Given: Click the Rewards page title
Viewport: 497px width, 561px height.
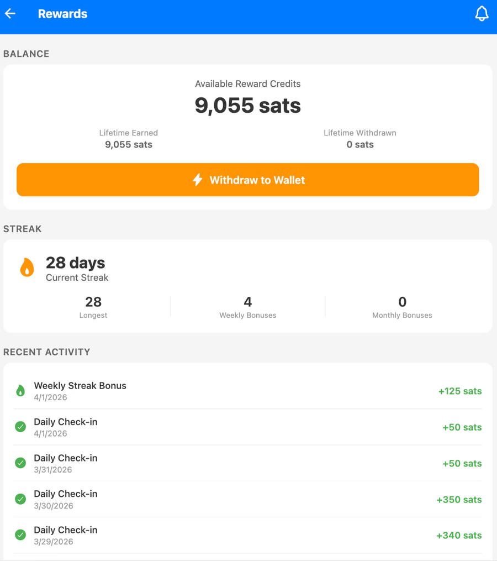Looking at the screenshot, I should pyautogui.click(x=62, y=14).
